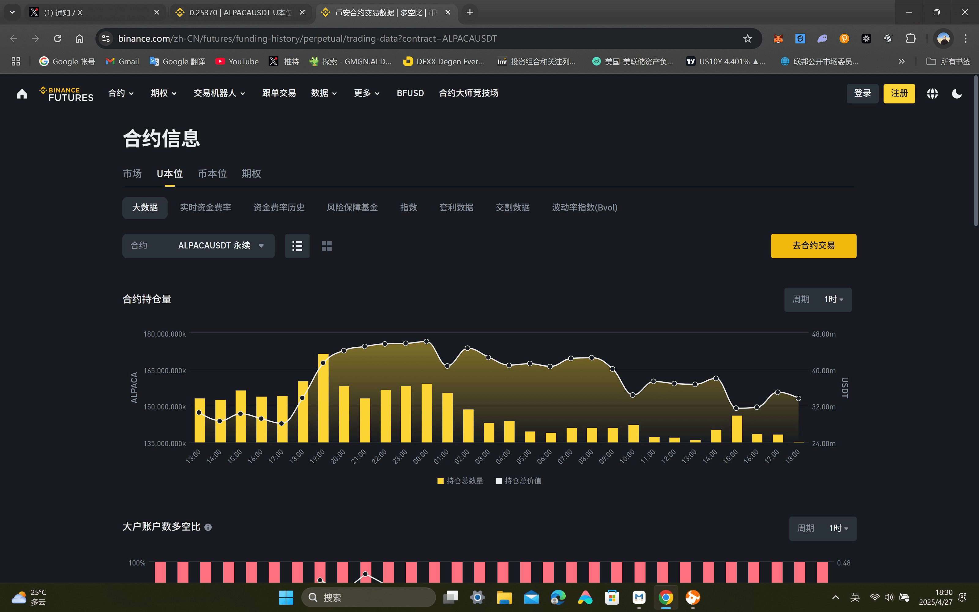Image resolution: width=979 pixels, height=612 pixels.
Task: Open 跟单交易 navigation link
Action: pos(279,93)
